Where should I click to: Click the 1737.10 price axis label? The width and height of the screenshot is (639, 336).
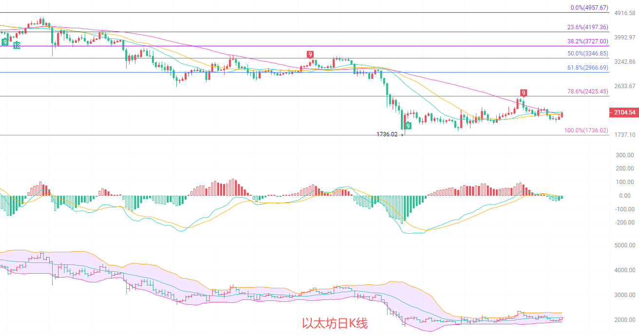624,135
